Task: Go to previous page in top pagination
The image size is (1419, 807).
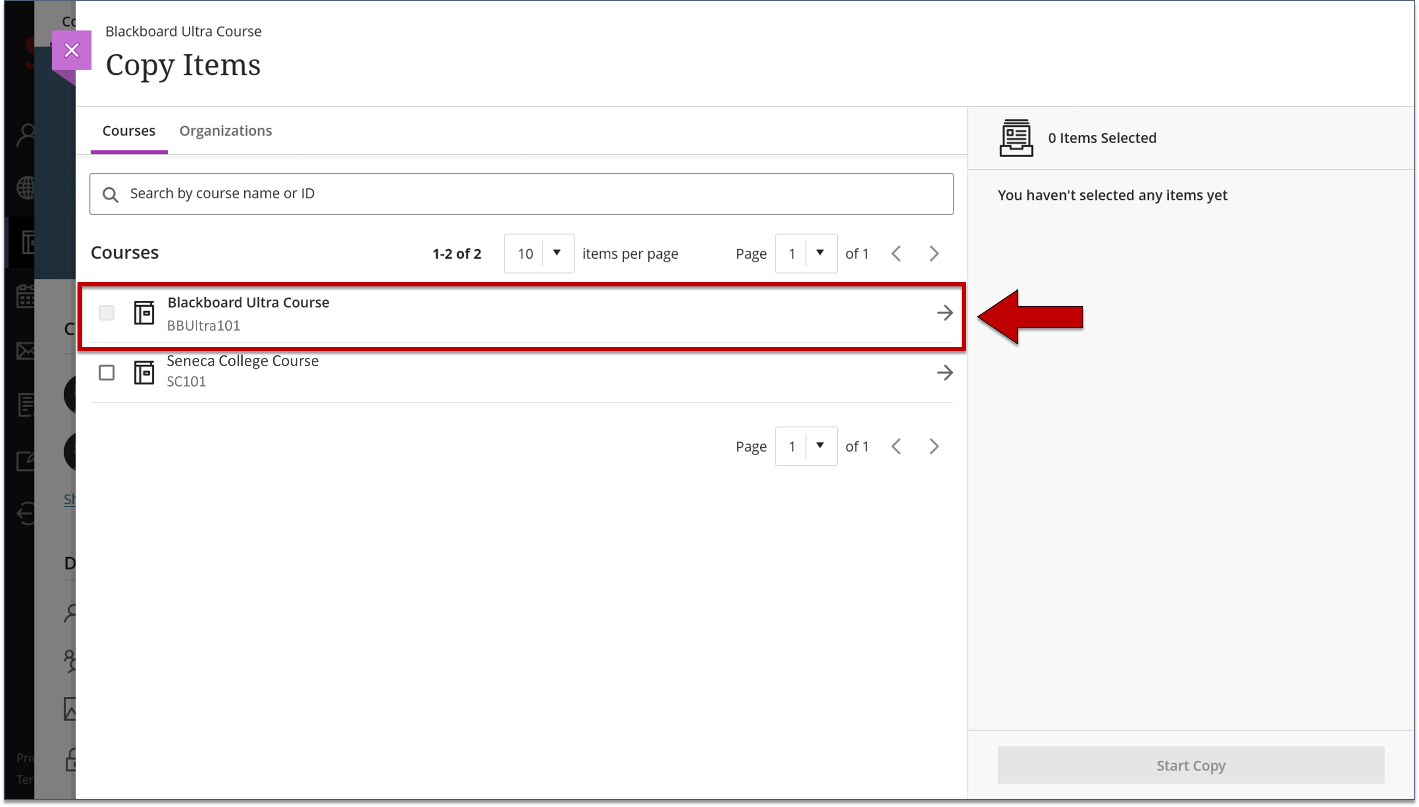Action: coord(896,254)
